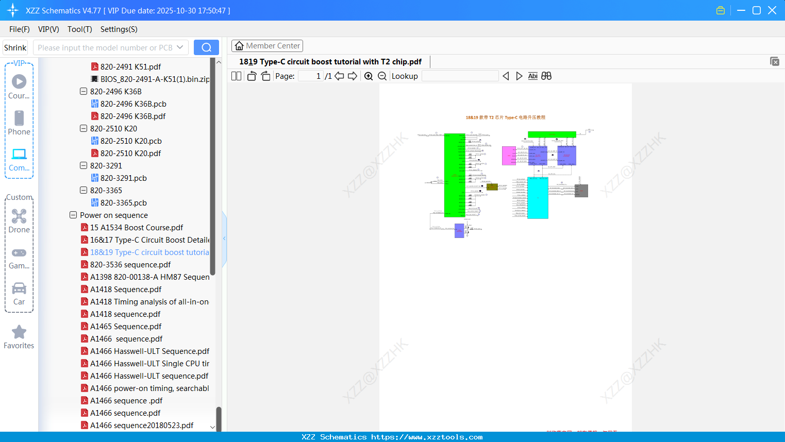Viewport: 785px width, 442px height.
Task: Go to the next page arrow
Action: [x=353, y=76]
